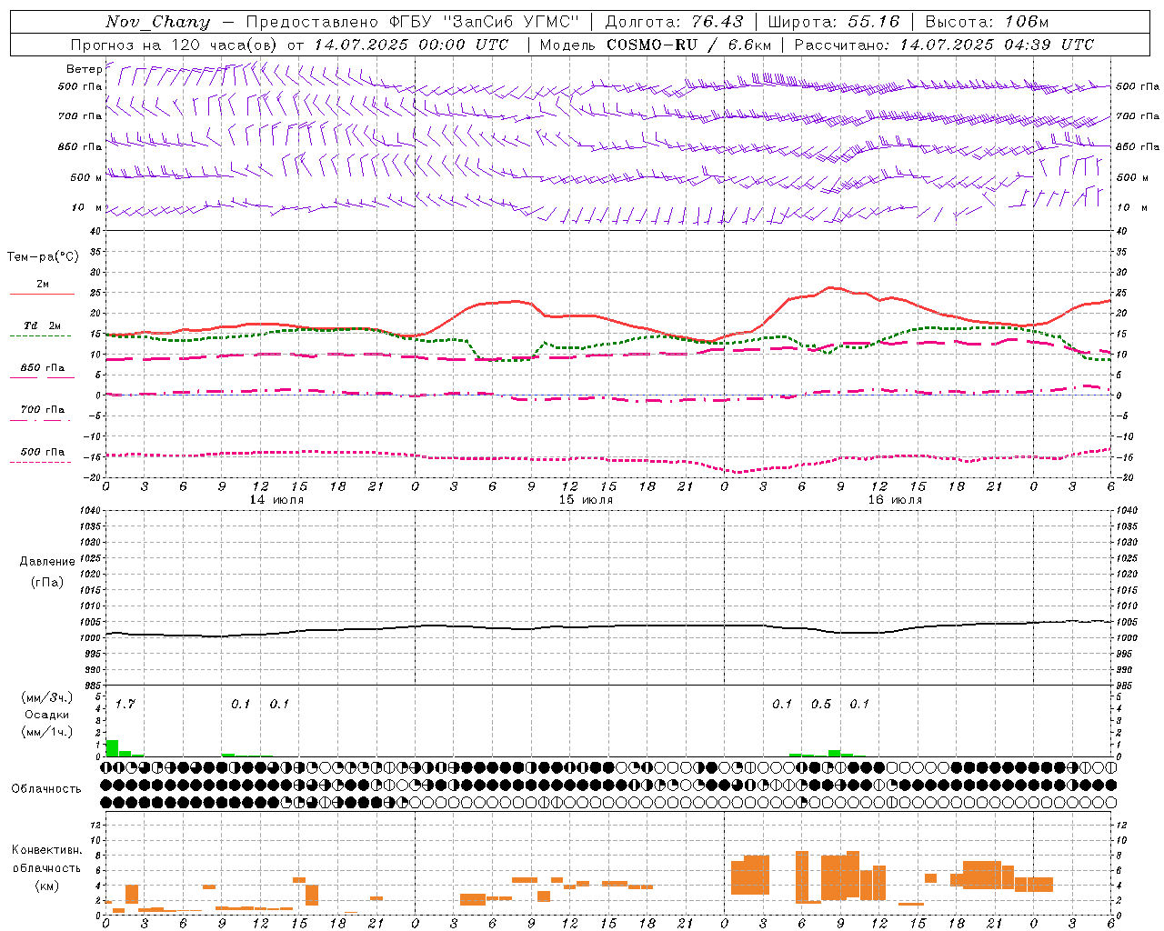Click the Тем-ра(°C) temperature panel label
Screen dimensions: 1164x931
43,257
